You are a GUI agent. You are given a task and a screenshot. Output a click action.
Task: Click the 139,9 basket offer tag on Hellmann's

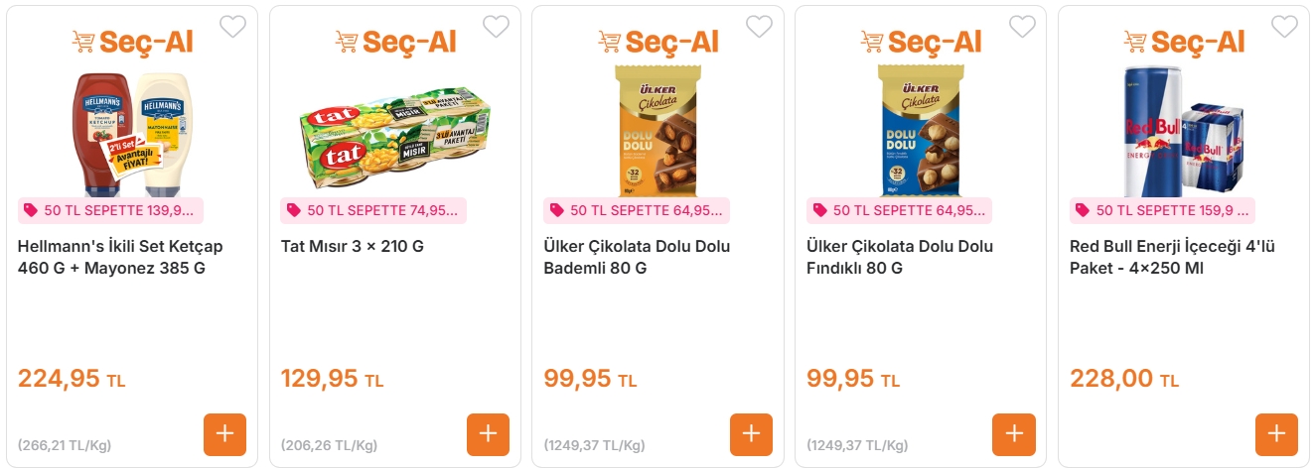[x=110, y=210]
